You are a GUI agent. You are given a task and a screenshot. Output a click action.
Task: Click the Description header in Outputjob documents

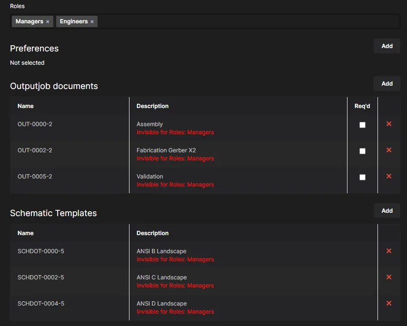(152, 106)
